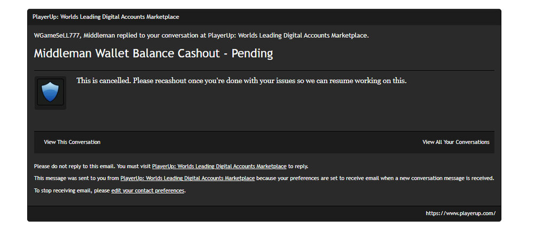Click the 'To stop receiving email' text
Viewport: 534px width, 230px height.
72,191
